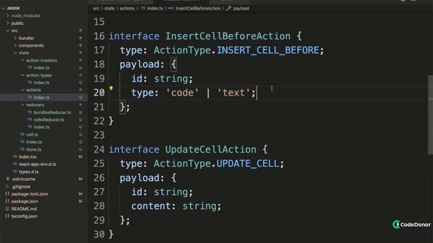Expand the bundler folder chevron
Viewport: 433px width, 243px height.
coord(15,38)
